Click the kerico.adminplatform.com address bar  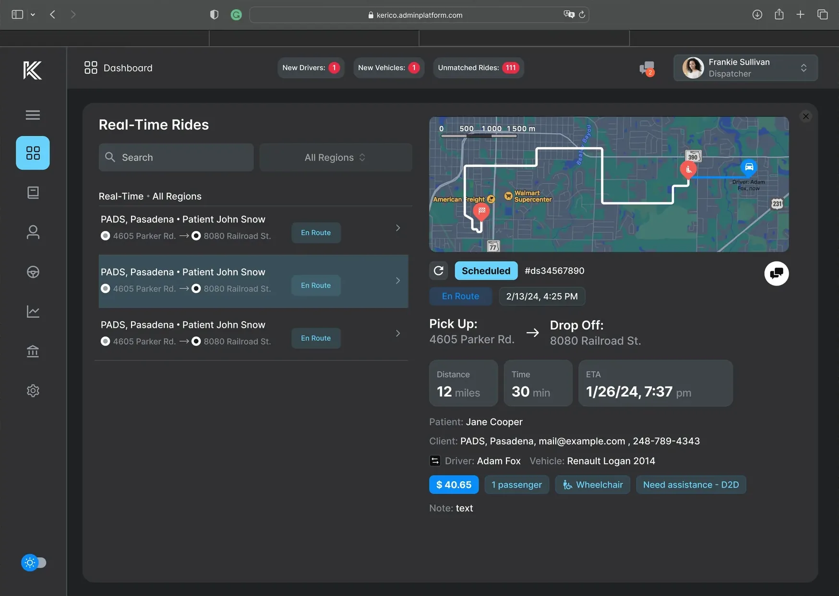click(419, 15)
